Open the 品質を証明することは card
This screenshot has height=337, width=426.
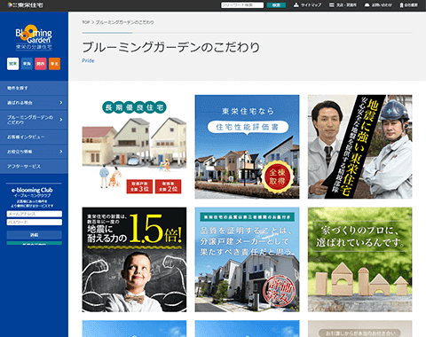[x=247, y=260]
